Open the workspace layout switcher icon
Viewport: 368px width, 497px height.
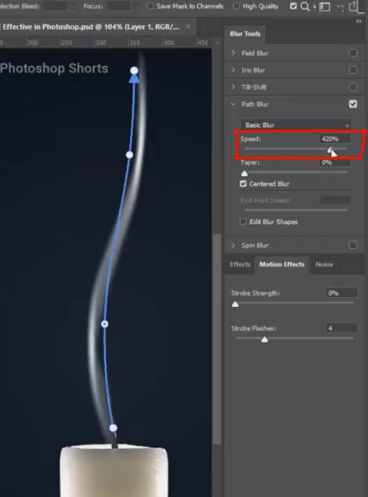tap(325, 7)
